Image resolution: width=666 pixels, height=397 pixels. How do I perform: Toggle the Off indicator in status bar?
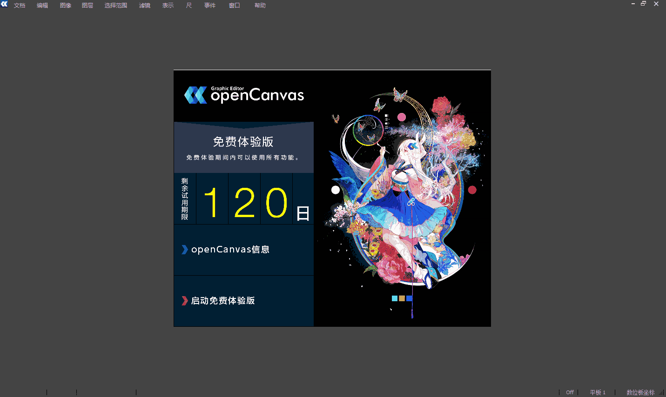pos(569,392)
